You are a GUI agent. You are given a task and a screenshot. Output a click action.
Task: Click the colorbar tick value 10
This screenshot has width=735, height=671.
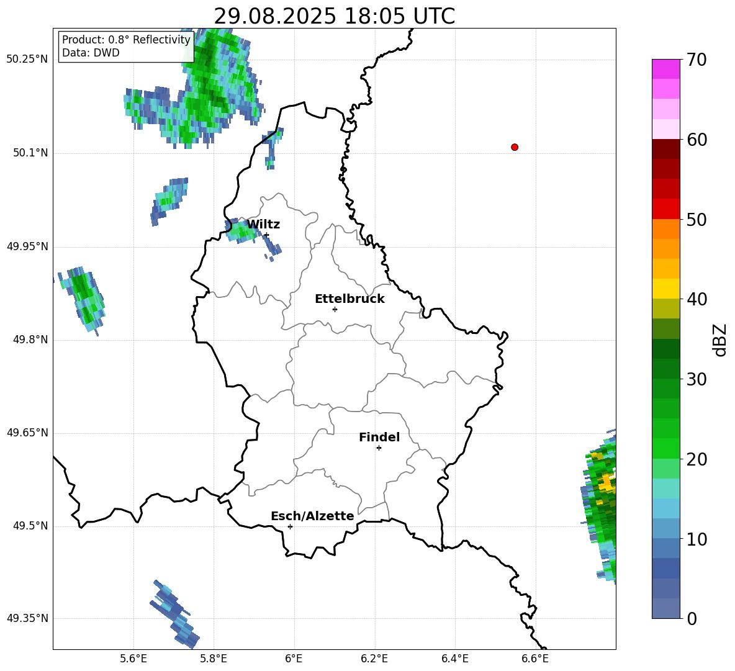697,539
